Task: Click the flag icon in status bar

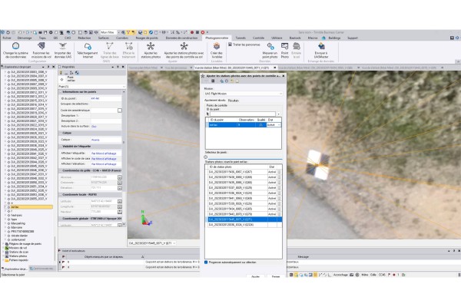Action: point(389,275)
